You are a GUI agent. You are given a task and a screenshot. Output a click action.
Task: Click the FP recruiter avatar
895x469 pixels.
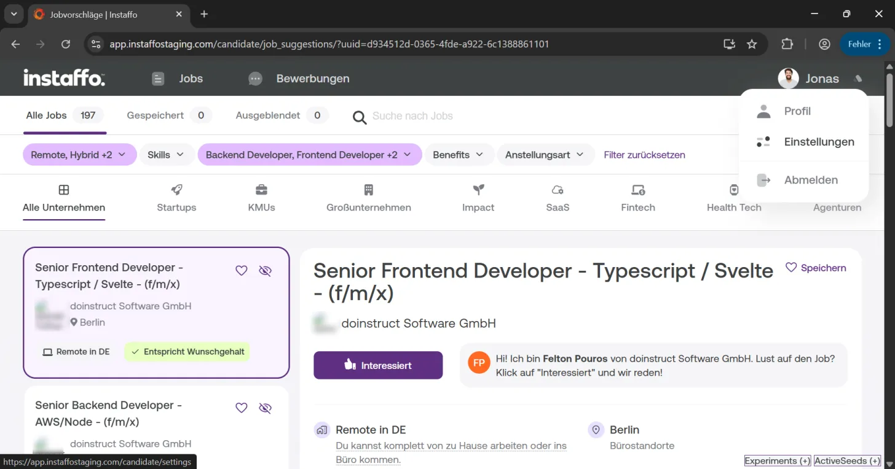[x=479, y=363]
